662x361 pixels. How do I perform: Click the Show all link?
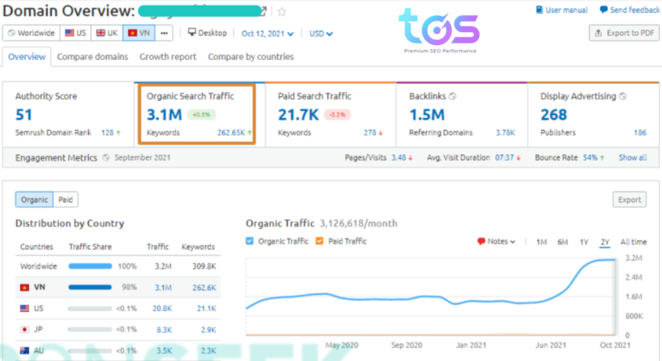click(x=632, y=158)
